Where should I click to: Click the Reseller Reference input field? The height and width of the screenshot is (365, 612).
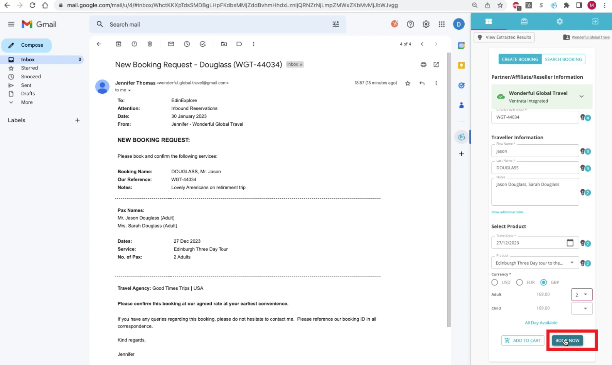[x=535, y=117]
